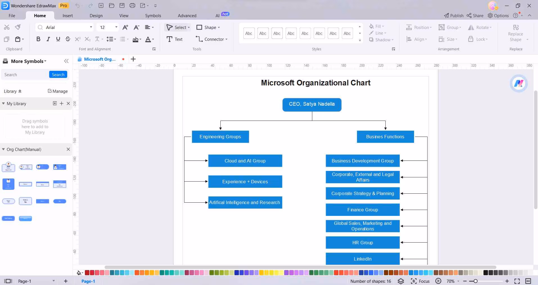This screenshot has width=538, height=285.
Task: Click the Redo arrow in title bar
Action: [91, 6]
